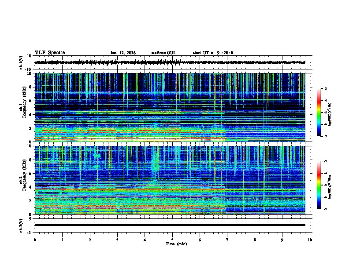Click the ch.1 voltage waveform trace
Image resolution: width=349 pixels, height=269 pixels.
pos(170,62)
